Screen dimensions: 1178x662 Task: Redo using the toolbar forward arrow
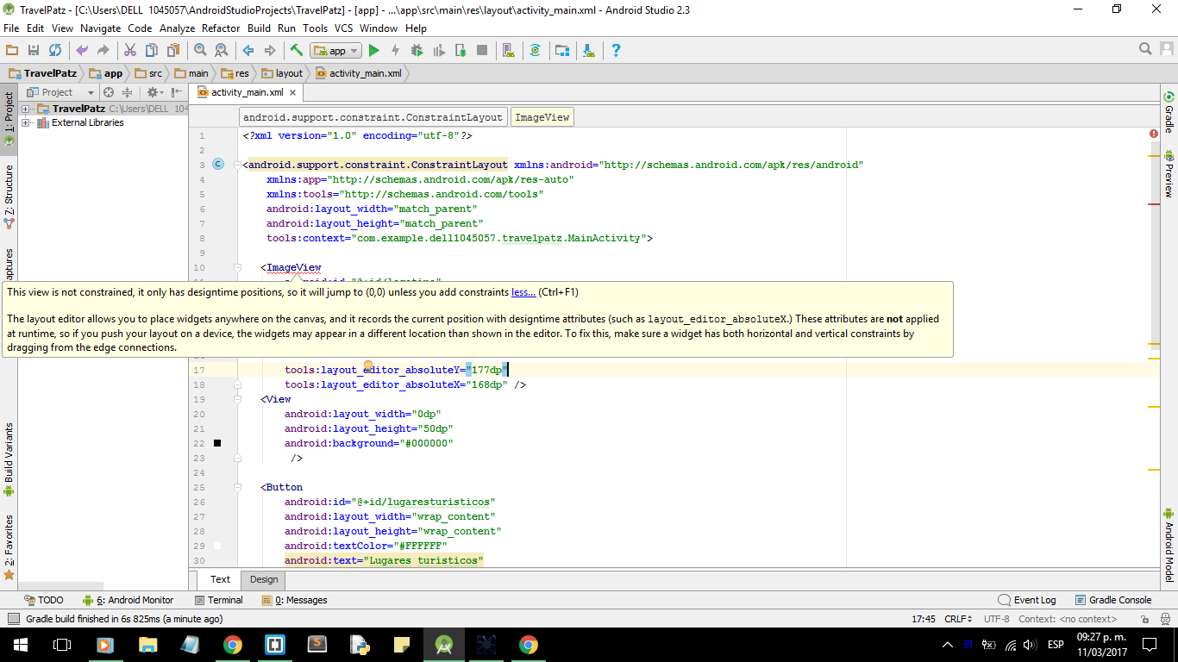[x=103, y=51]
